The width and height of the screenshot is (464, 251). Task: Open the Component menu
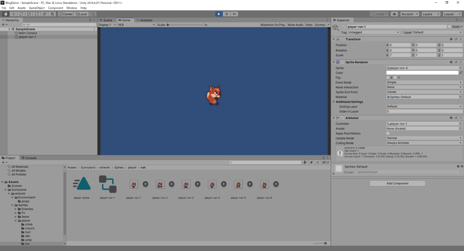[55, 8]
